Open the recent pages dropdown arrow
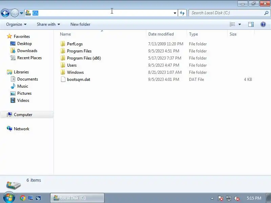The image size is (271, 203). 21,13
